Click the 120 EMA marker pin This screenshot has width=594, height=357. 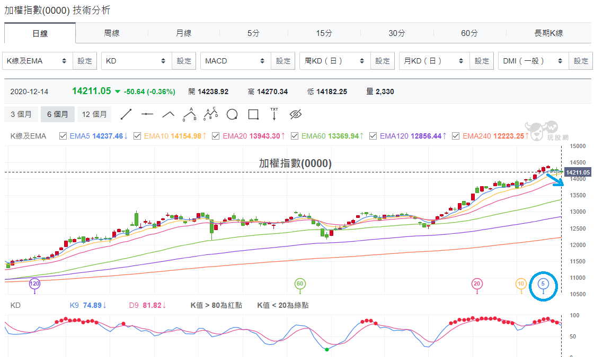(34, 284)
